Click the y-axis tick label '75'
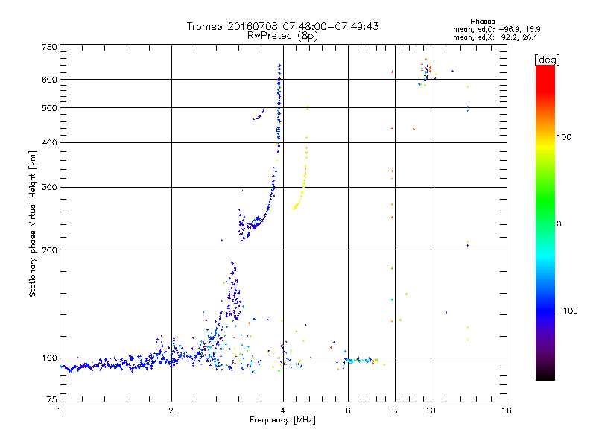The image size is (596, 447). point(52,399)
